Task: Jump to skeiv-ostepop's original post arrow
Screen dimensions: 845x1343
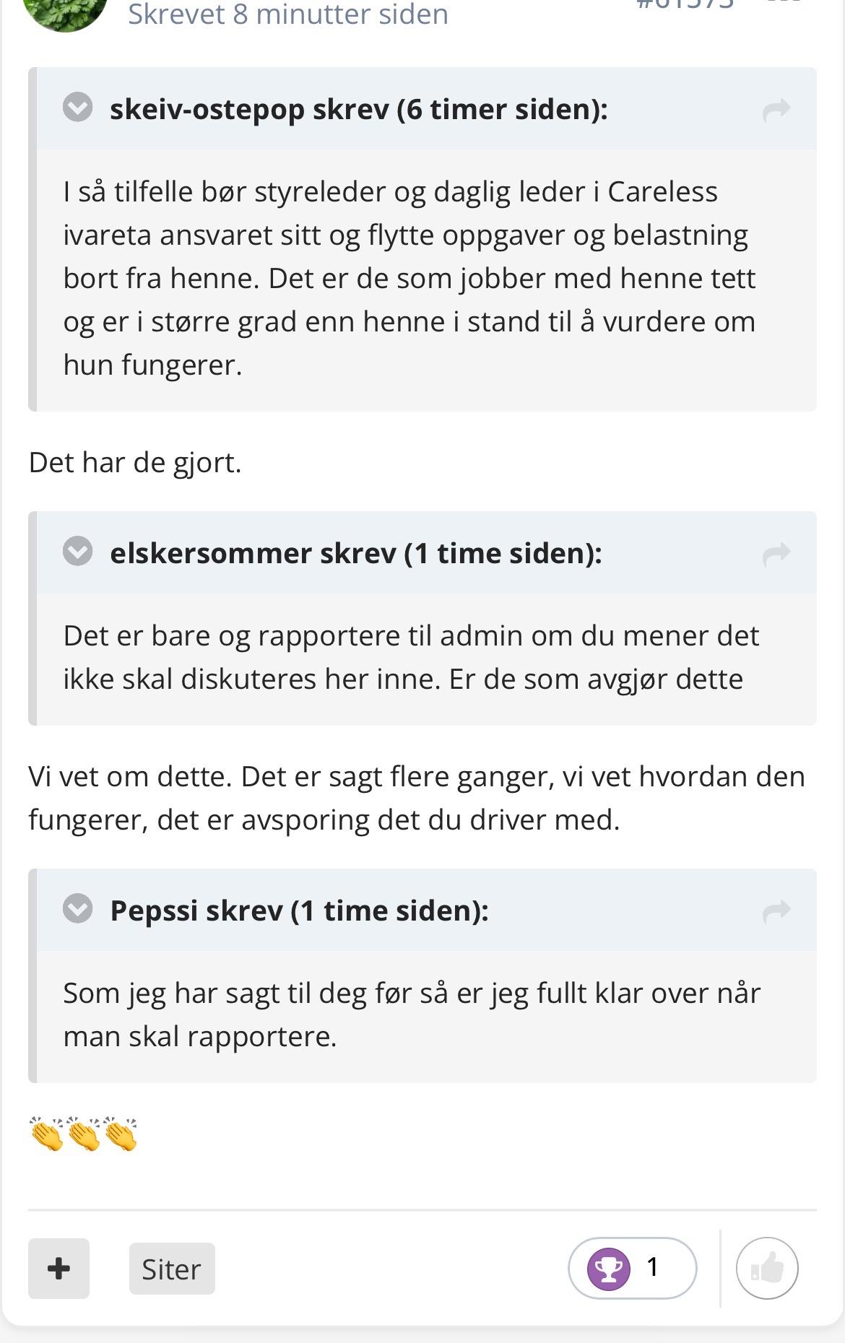Action: tap(776, 110)
